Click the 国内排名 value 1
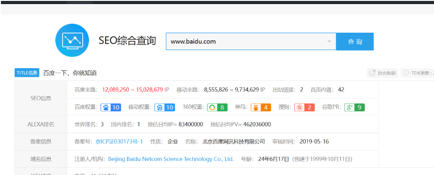This screenshot has width=434, height=175. tap(139, 124)
